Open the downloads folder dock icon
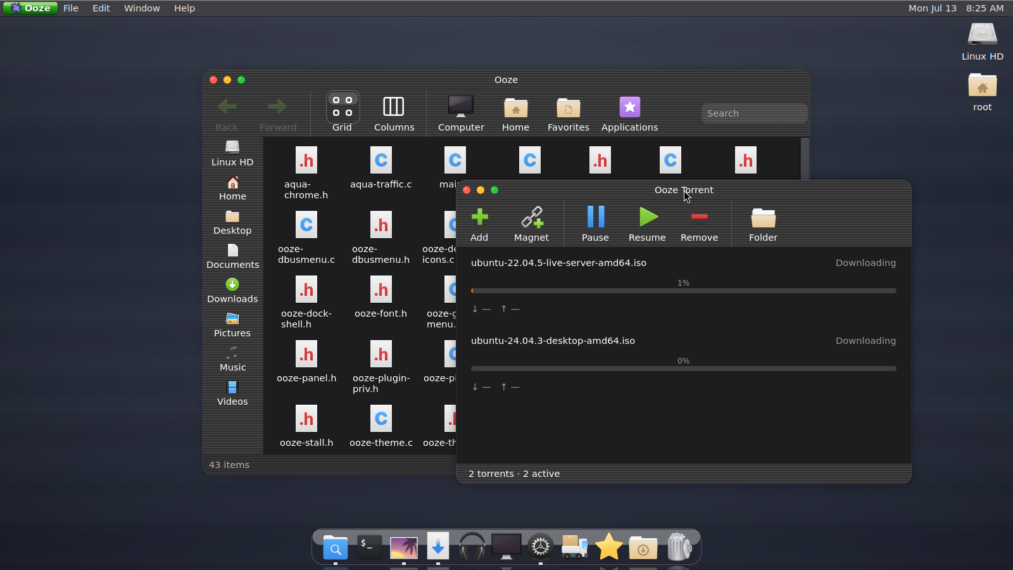Image resolution: width=1013 pixels, height=570 pixels. click(x=643, y=547)
